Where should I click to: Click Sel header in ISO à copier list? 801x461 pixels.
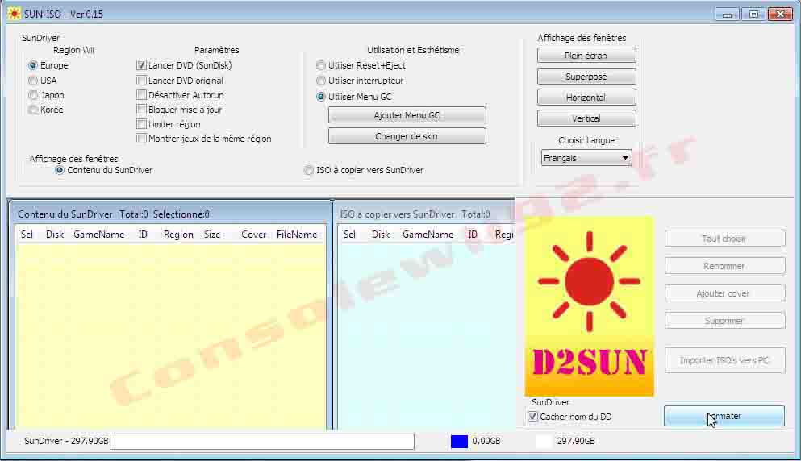pos(349,235)
